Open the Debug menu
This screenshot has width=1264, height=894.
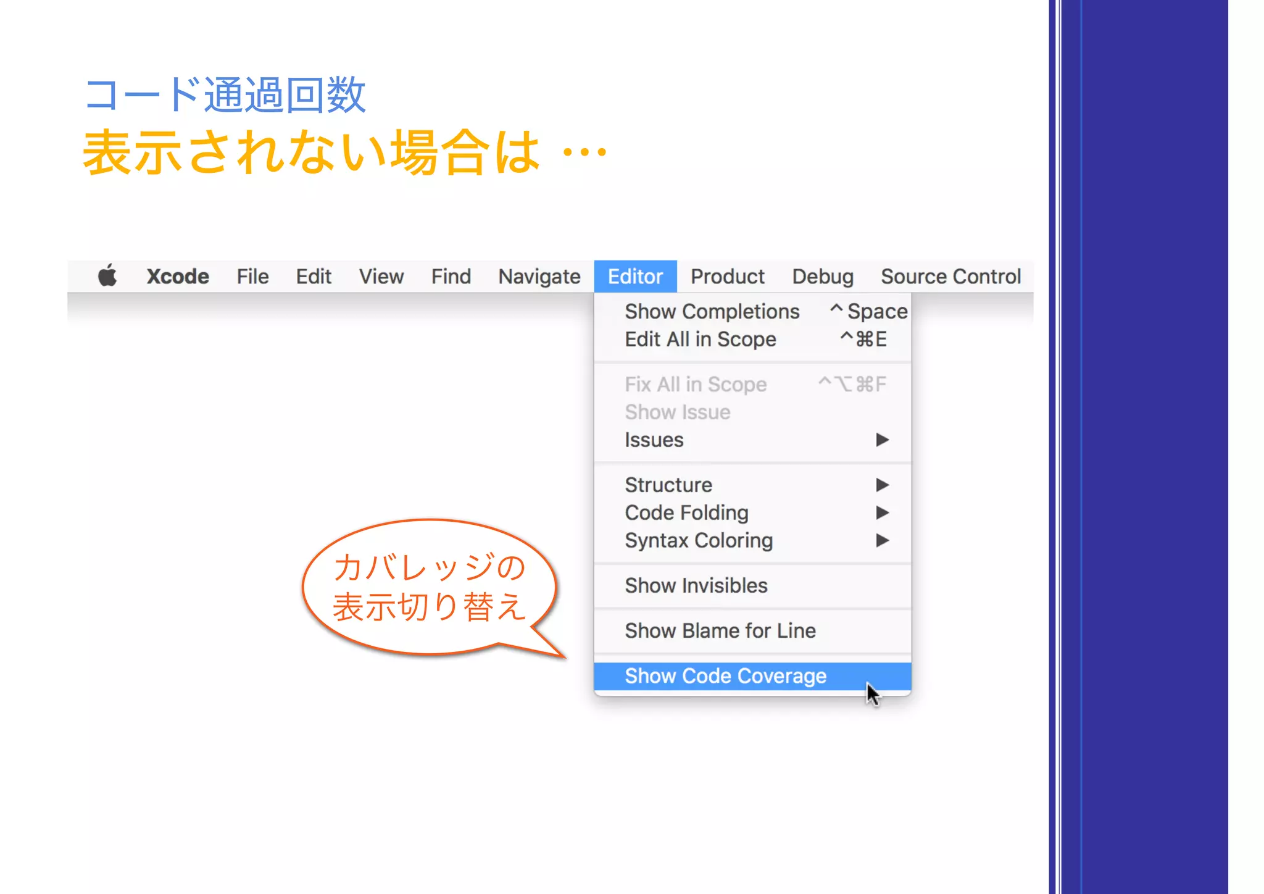pyautogui.click(x=823, y=276)
